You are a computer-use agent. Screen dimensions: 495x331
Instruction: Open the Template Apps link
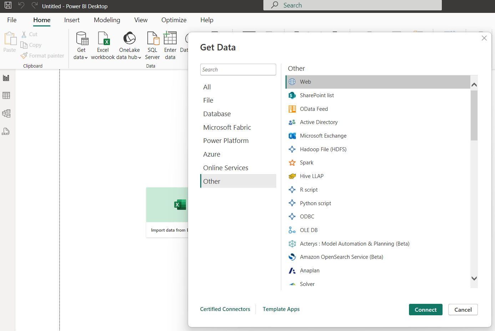click(281, 309)
